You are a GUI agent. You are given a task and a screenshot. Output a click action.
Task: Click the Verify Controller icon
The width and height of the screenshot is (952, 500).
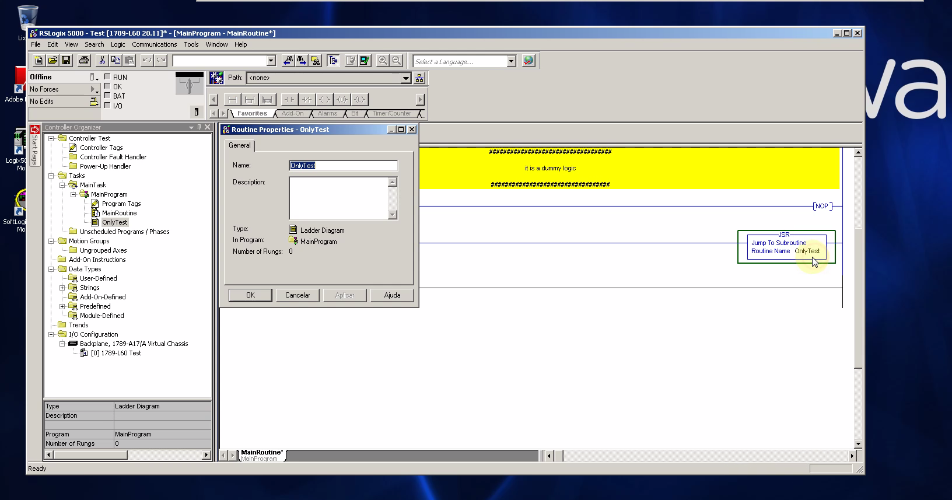coord(365,61)
